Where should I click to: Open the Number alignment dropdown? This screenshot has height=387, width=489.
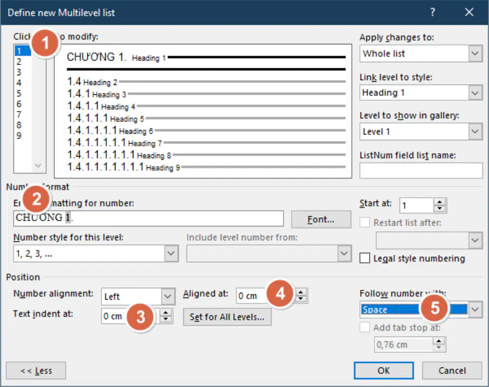click(168, 296)
